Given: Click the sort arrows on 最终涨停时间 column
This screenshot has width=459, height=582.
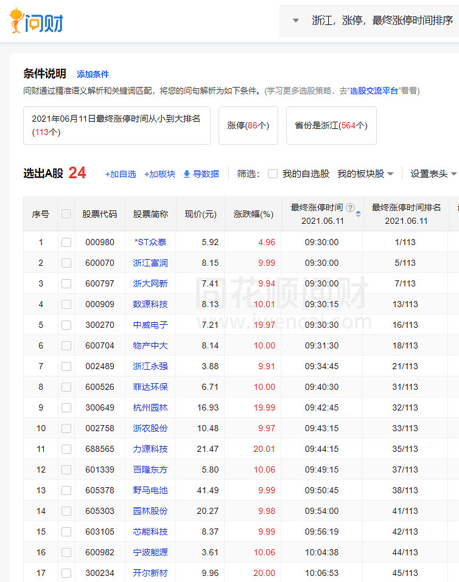Looking at the screenshot, I should coord(358,214).
